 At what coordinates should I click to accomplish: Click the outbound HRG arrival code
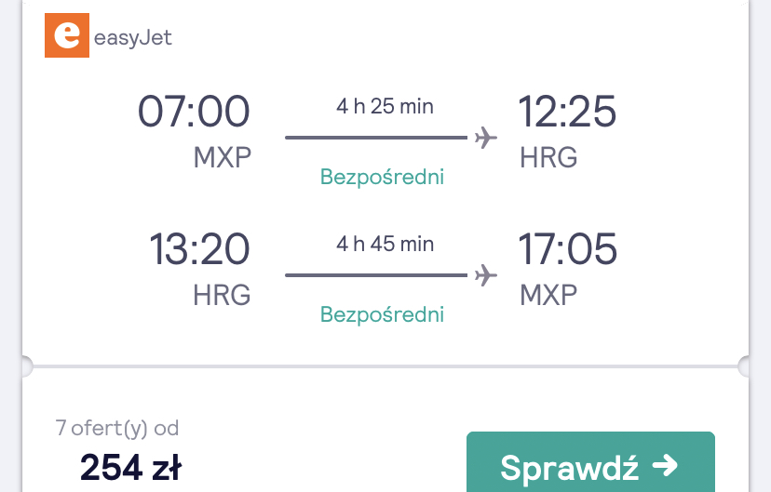coord(548,157)
